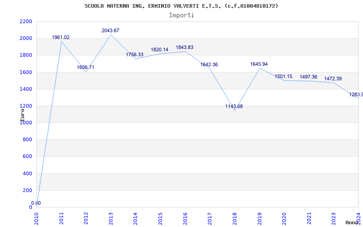Click the 2018 x-axis year label
Screen dimensions: 363x227
coord(235,219)
